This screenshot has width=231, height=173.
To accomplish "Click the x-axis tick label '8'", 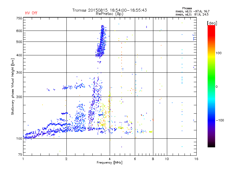I will click(153, 159).
